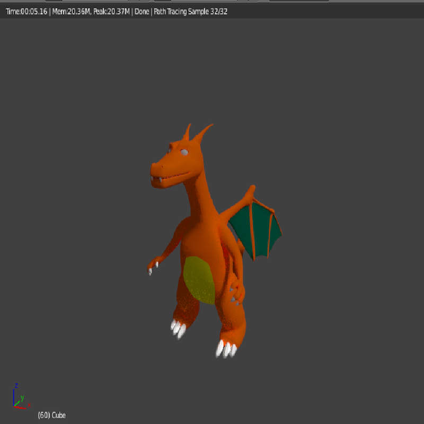Screen dimensions: 424x424
Task: Click the "Done" render status text
Action: (x=142, y=12)
